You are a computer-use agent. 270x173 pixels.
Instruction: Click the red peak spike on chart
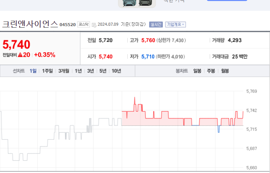tap(135, 100)
